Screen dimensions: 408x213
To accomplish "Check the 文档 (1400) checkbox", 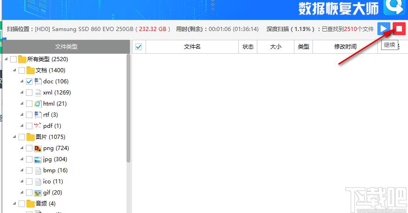I will pos(22,70).
